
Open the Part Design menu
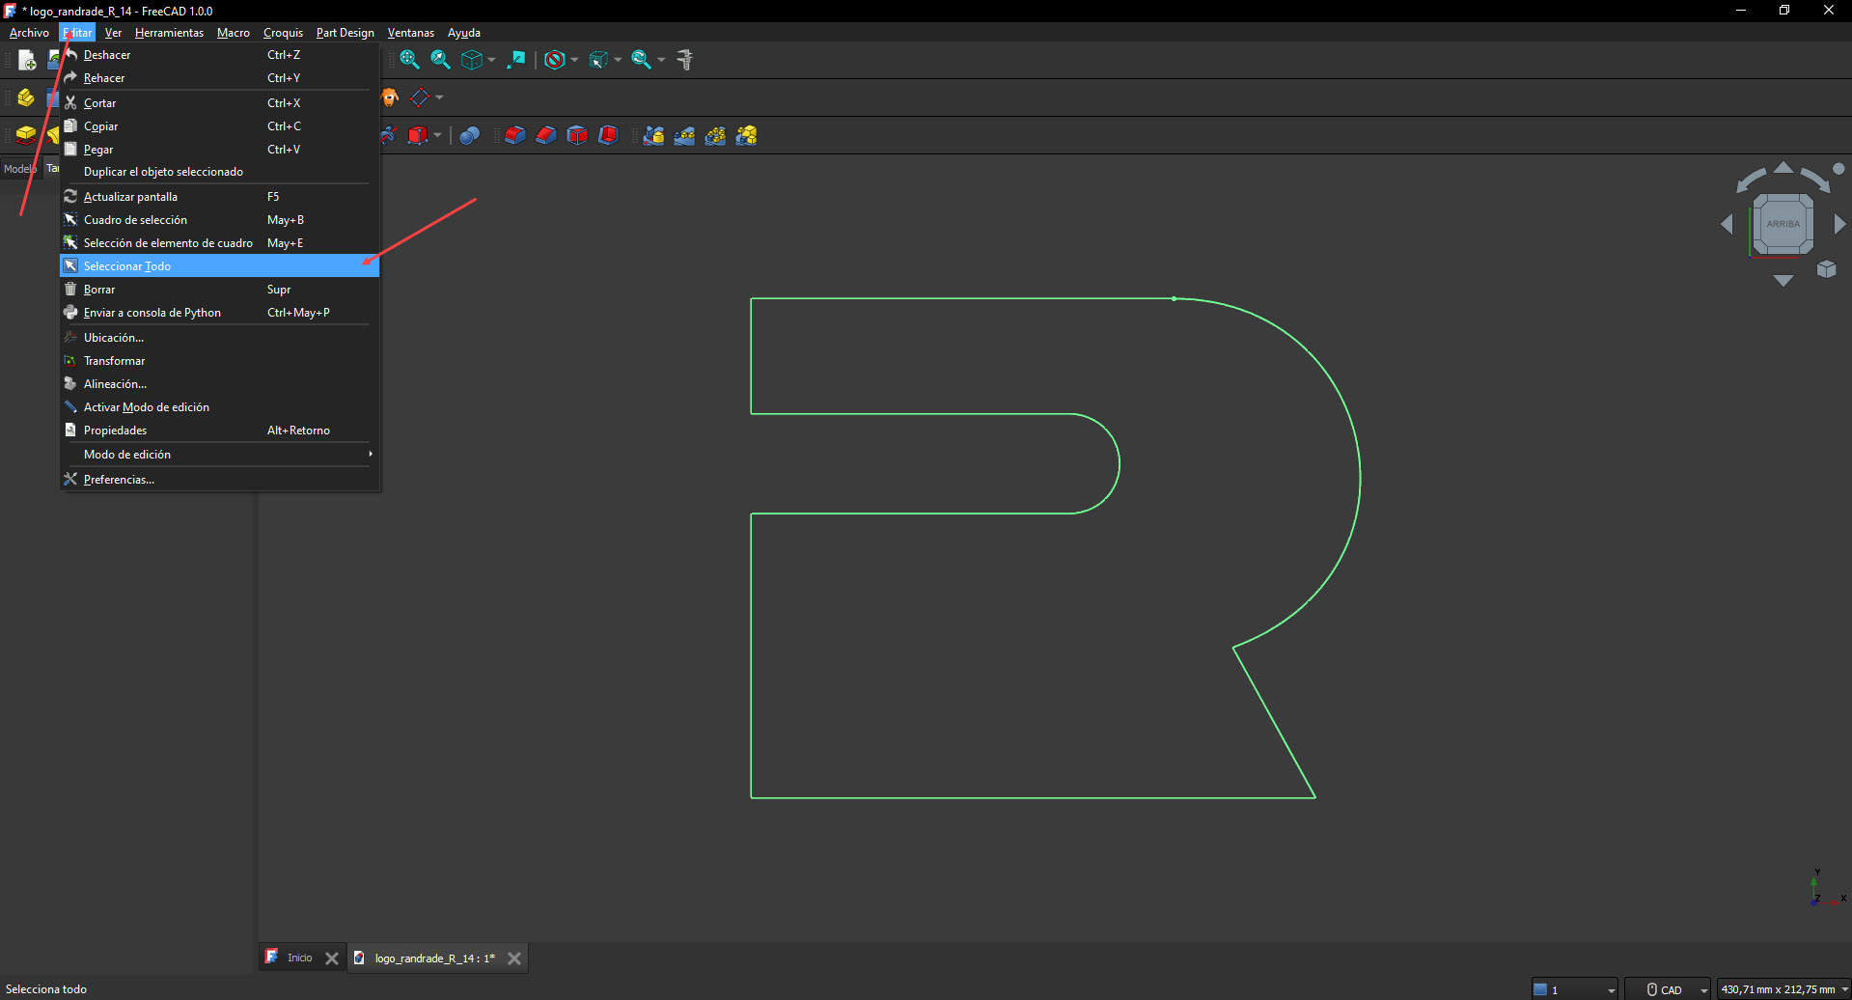pos(345,33)
